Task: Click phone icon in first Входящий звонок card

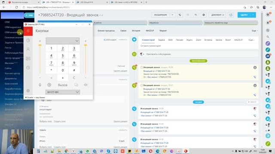Action: [255, 77]
